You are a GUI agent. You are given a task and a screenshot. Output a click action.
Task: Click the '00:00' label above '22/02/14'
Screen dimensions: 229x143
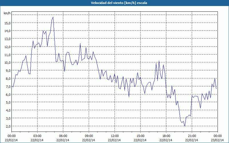(x=11, y=136)
